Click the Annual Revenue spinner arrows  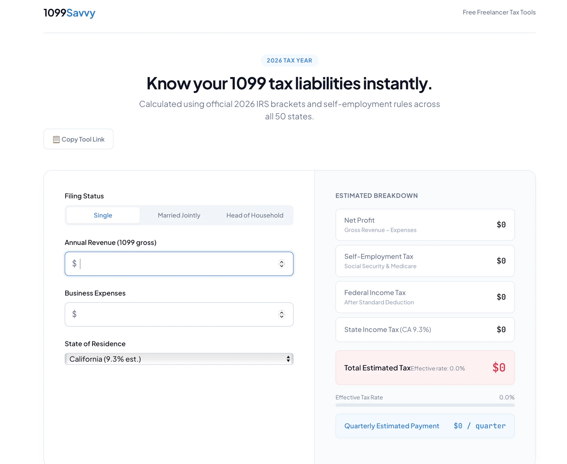point(282,264)
